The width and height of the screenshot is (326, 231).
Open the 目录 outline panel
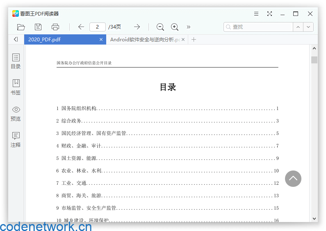point(16,61)
